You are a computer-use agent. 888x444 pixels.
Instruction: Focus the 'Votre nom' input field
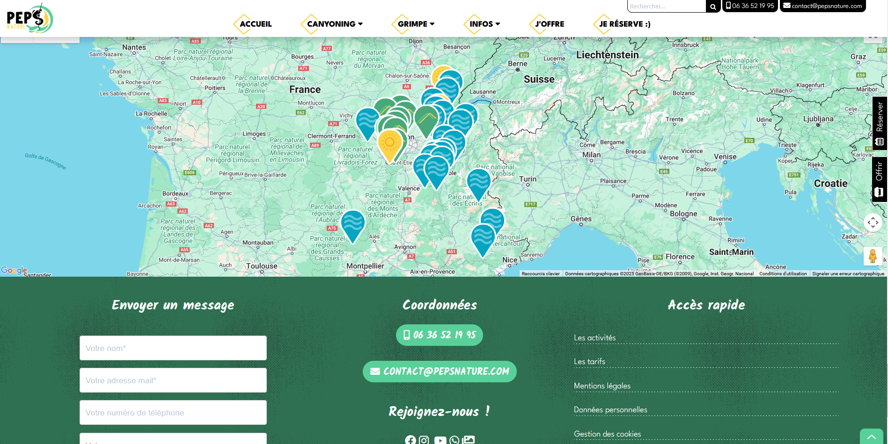pyautogui.click(x=173, y=348)
